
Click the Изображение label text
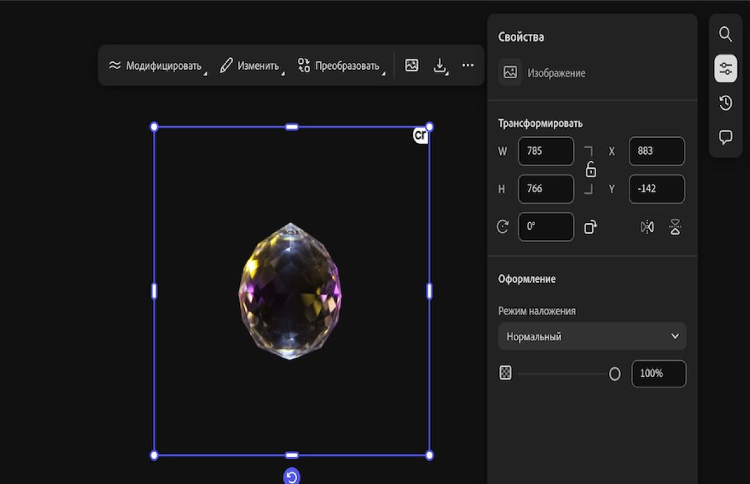pyautogui.click(x=556, y=73)
